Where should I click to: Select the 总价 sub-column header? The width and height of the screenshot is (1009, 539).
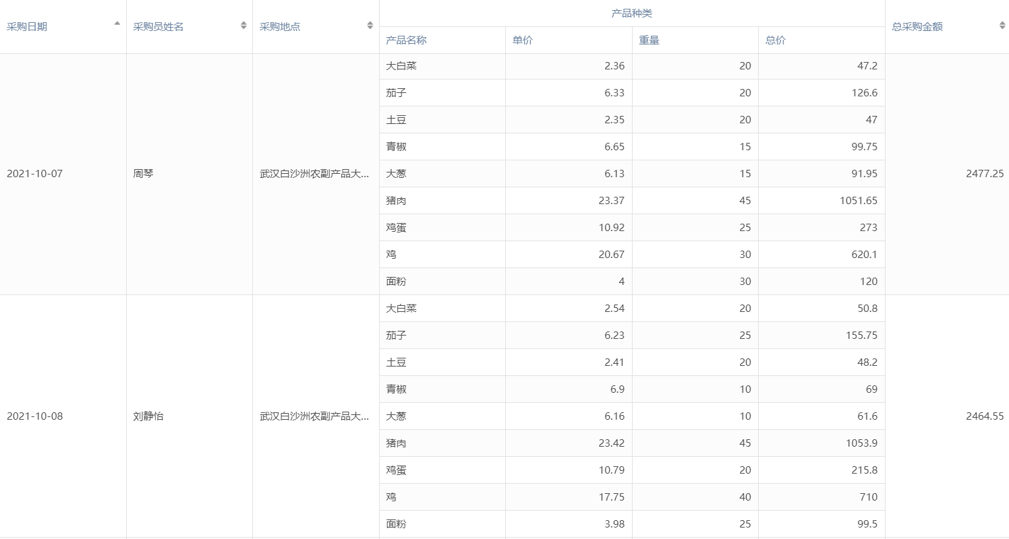[776, 40]
